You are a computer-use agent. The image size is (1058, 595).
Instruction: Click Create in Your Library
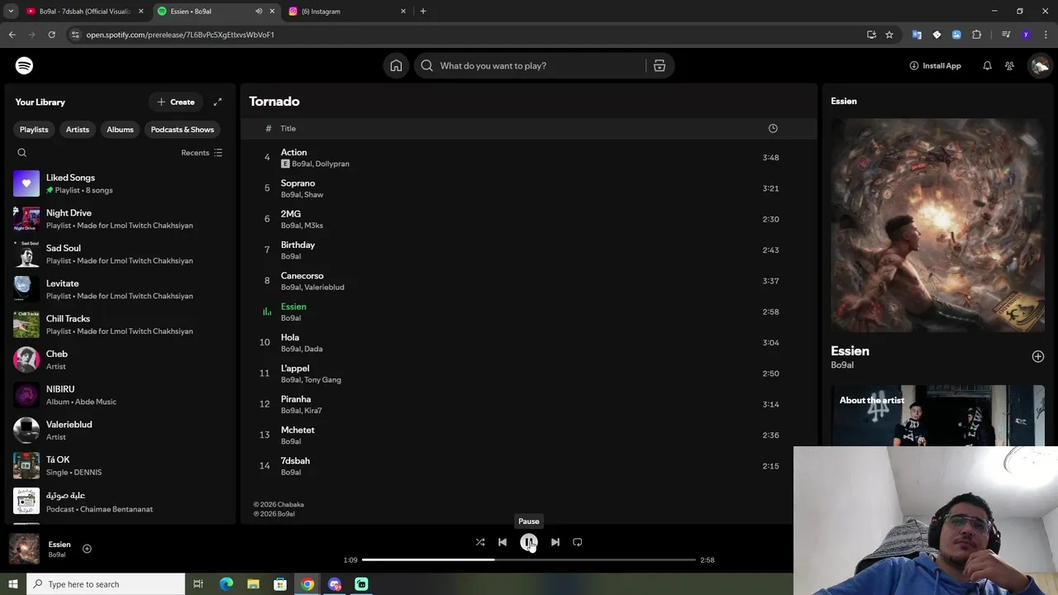(176, 102)
